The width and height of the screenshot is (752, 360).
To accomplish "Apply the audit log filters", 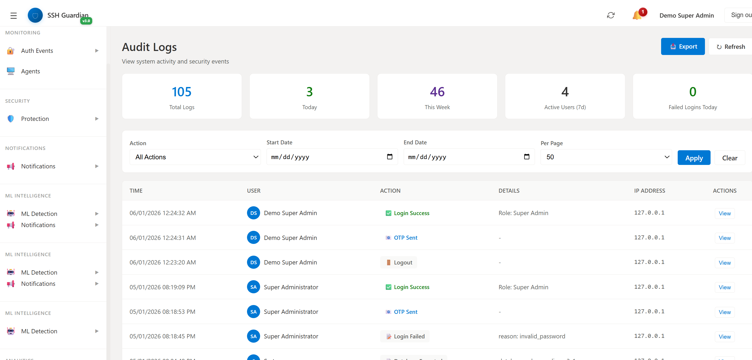I will tap(694, 158).
